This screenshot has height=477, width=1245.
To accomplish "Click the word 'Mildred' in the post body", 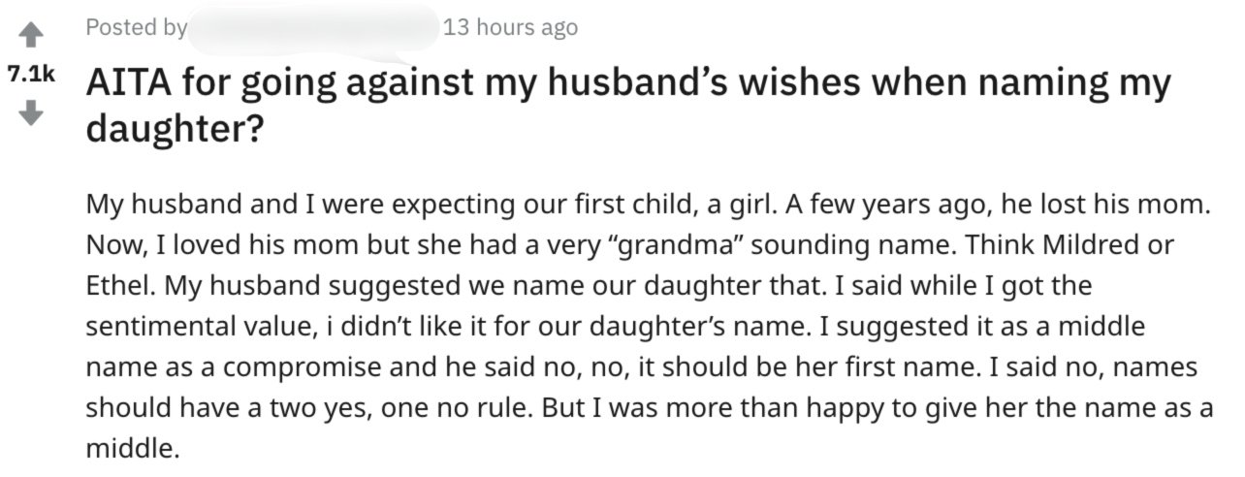I will (x=1102, y=245).
